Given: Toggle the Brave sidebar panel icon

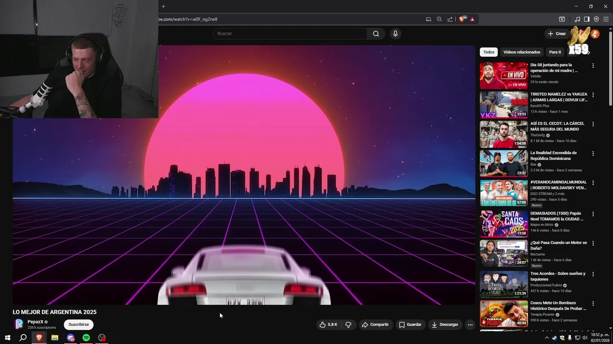Looking at the screenshot, I should click(x=587, y=19).
